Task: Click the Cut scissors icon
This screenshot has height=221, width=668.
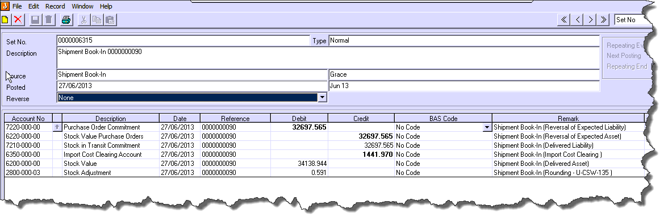Action: tap(84, 19)
